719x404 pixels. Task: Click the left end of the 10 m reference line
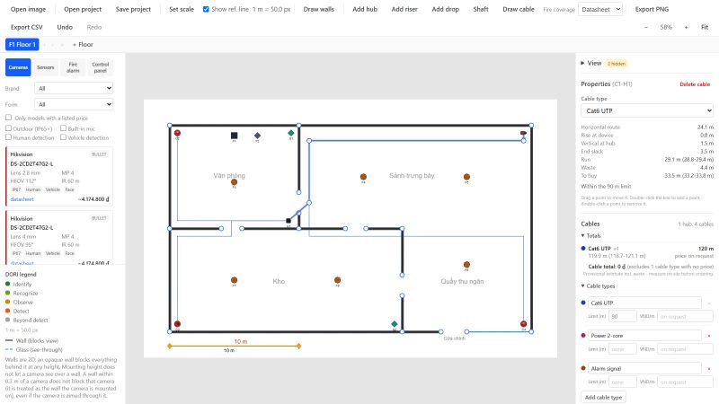(170, 346)
